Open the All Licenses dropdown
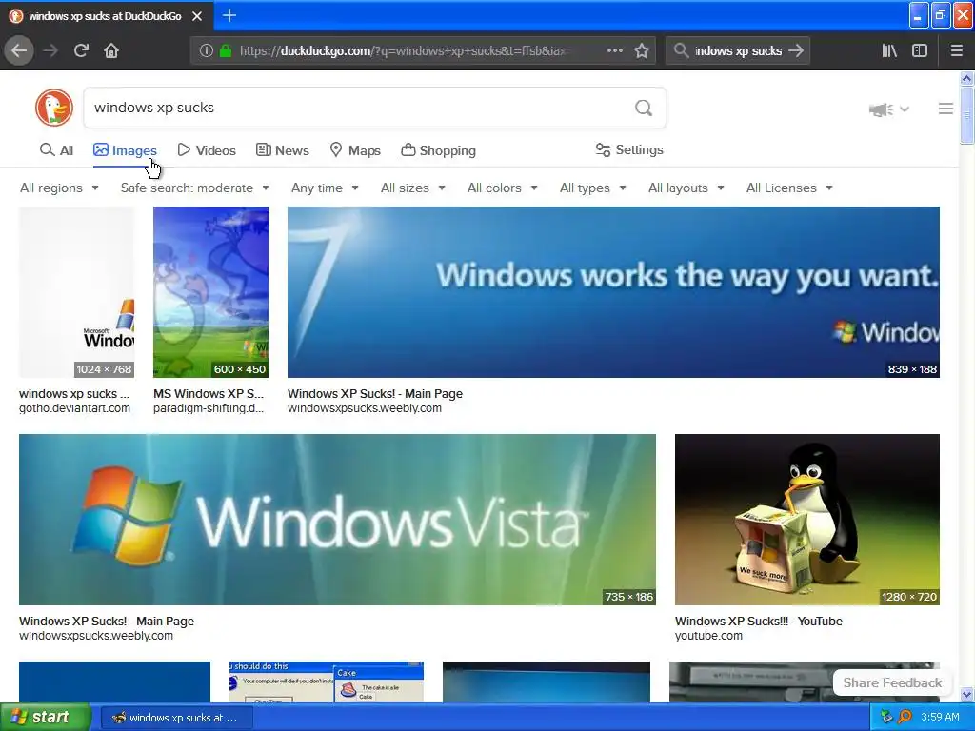This screenshot has width=975, height=731. [x=789, y=188]
